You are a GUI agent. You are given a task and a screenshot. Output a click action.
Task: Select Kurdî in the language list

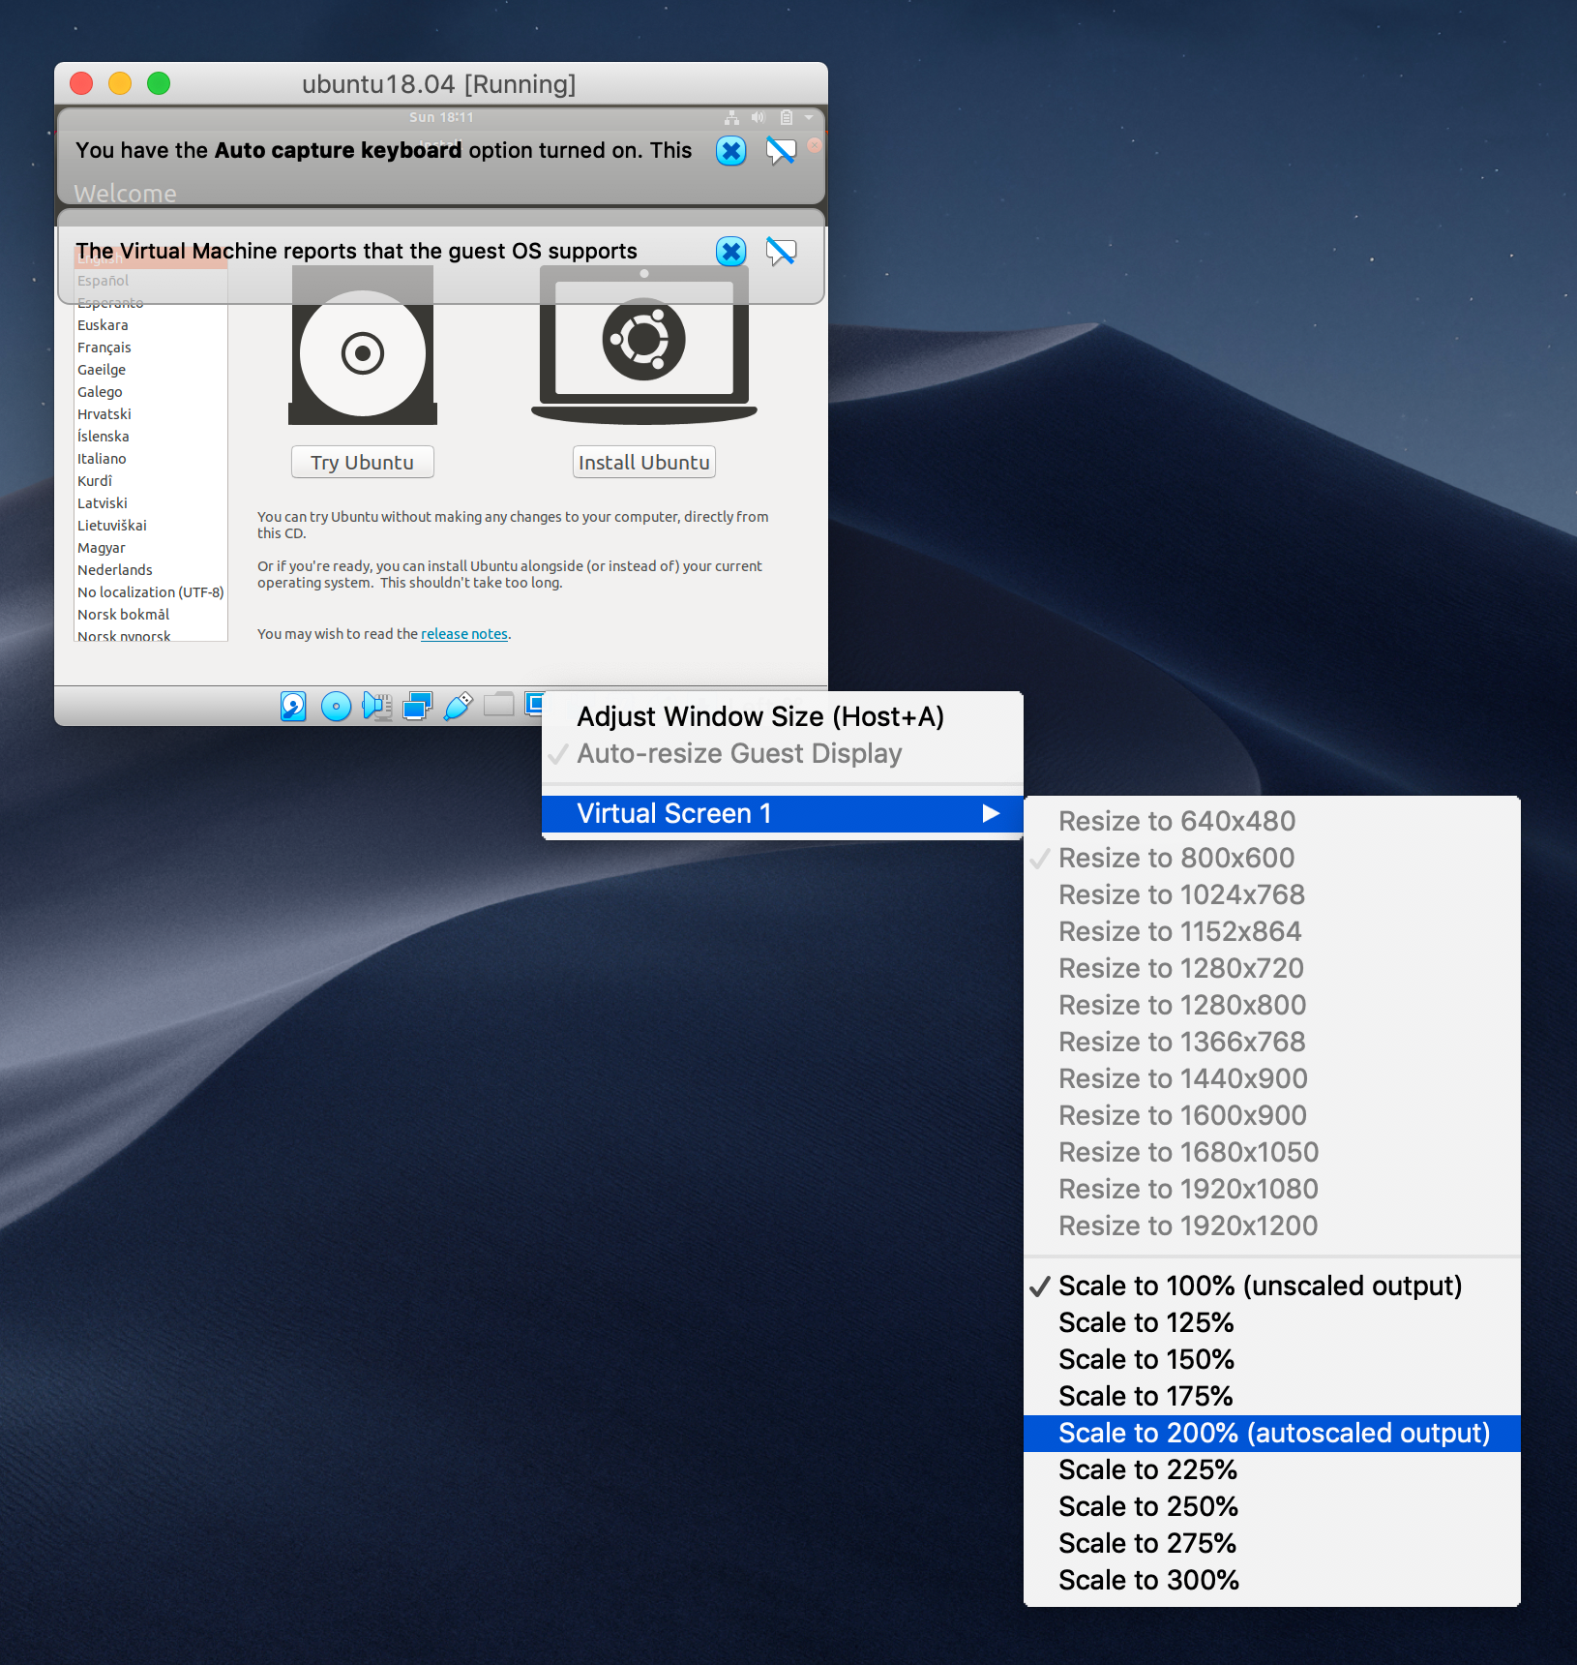[x=151, y=481]
